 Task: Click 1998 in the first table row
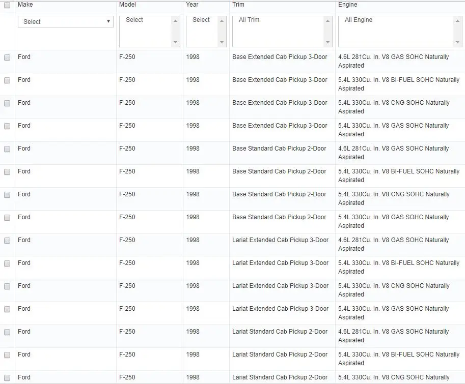pyautogui.click(x=193, y=57)
